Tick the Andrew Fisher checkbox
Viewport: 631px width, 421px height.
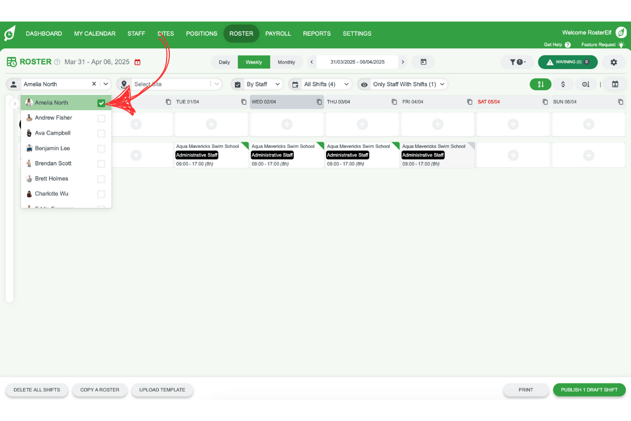[101, 118]
